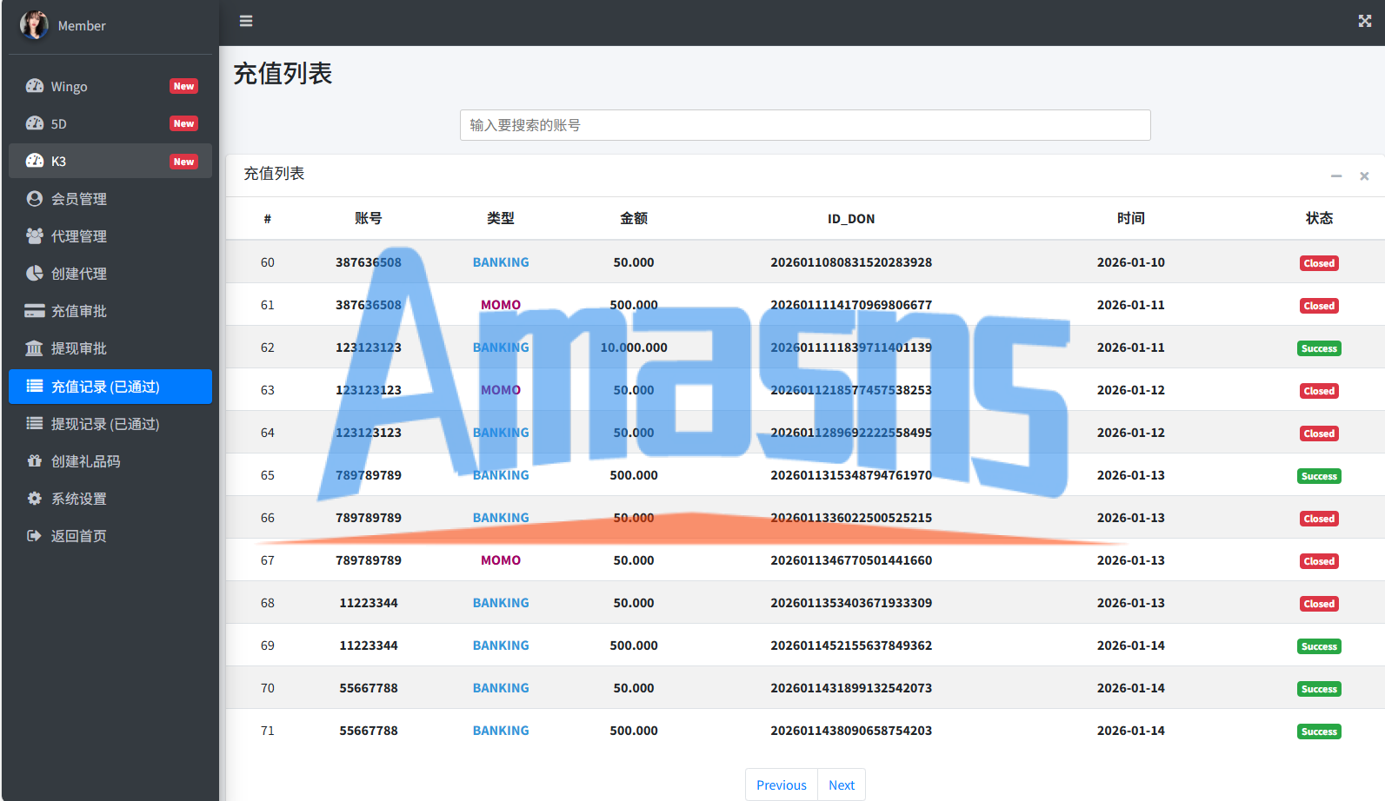Remove the 充值列表 card with X icon
The image size is (1385, 801).
click(x=1365, y=176)
